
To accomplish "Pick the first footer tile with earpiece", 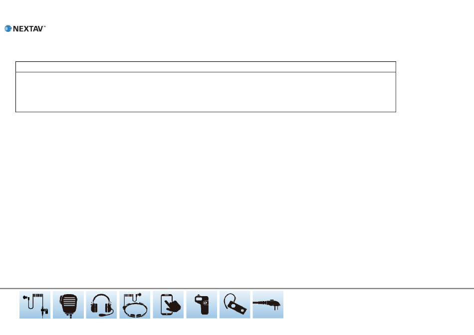I will point(35,305).
